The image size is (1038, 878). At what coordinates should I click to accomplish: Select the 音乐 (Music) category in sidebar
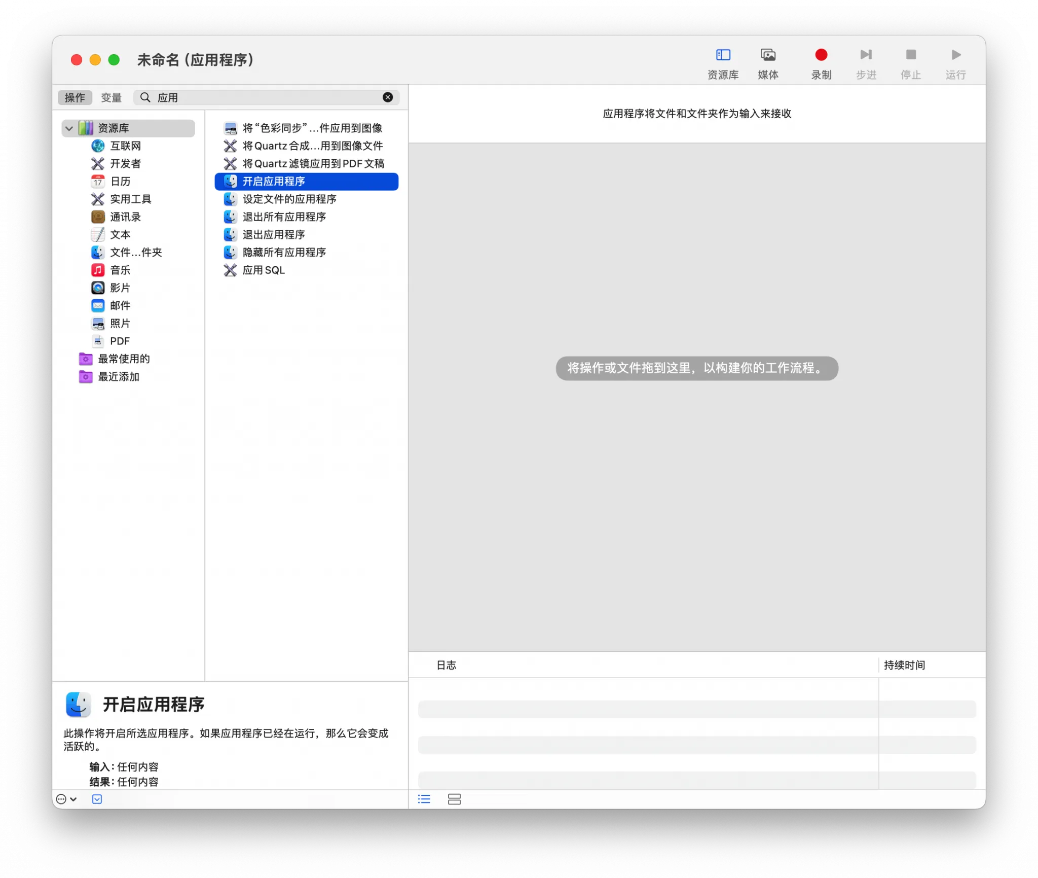121,270
